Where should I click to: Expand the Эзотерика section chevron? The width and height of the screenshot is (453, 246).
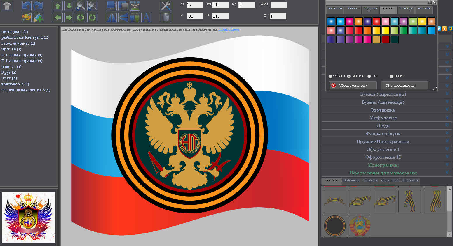(x=447, y=109)
